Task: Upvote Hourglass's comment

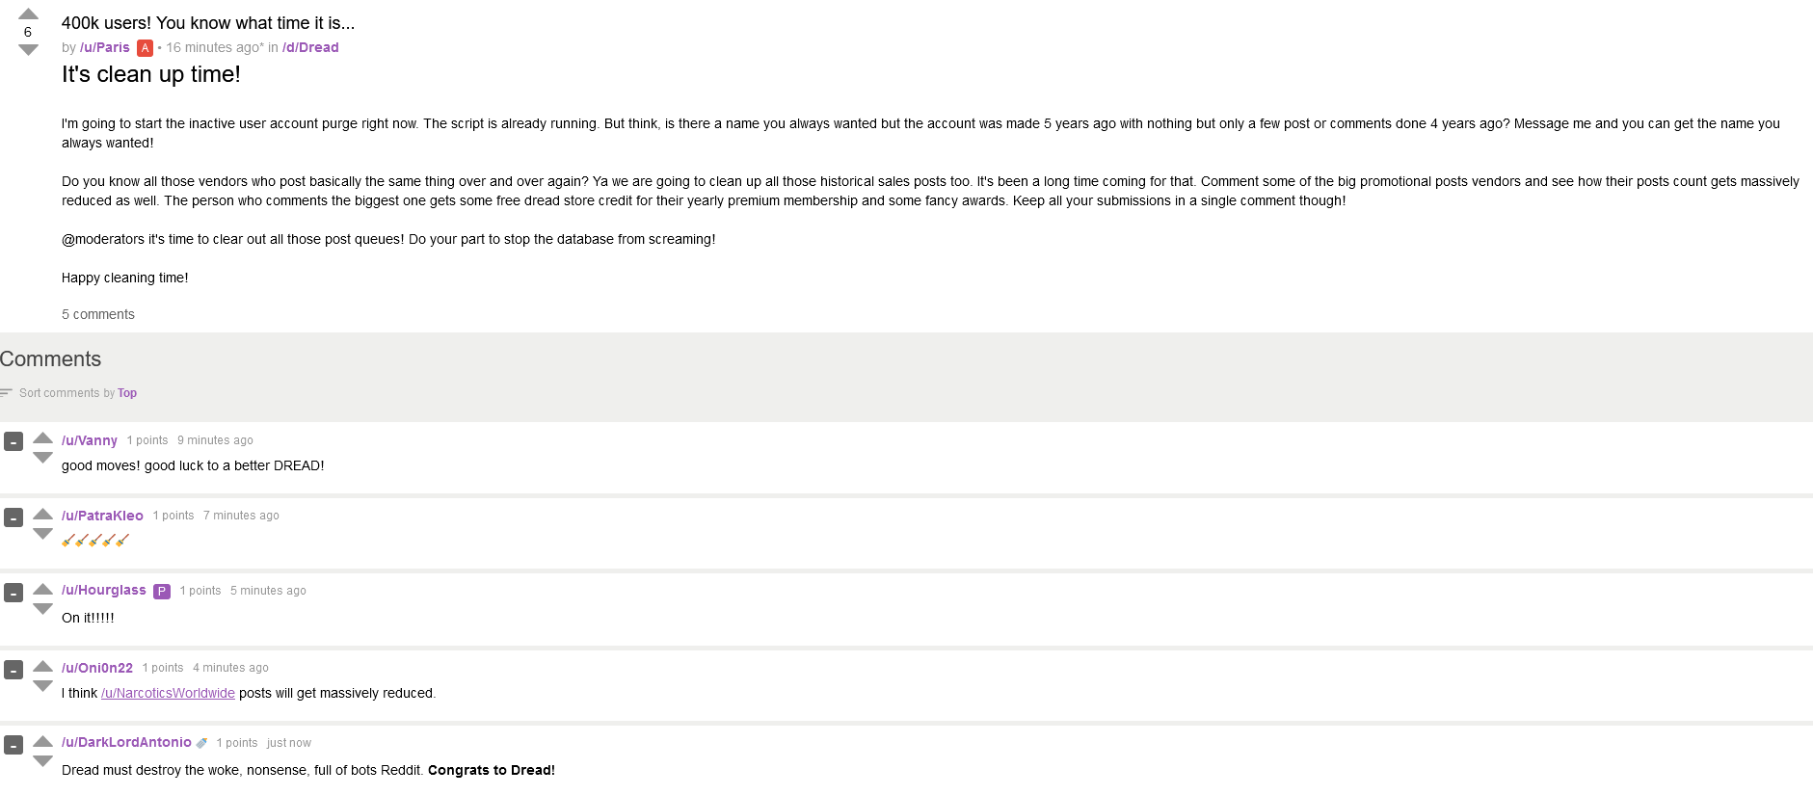Action: pos(42,589)
